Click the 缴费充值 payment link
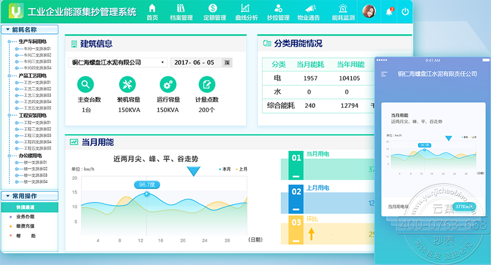491x265 pixels. [x=26, y=226]
